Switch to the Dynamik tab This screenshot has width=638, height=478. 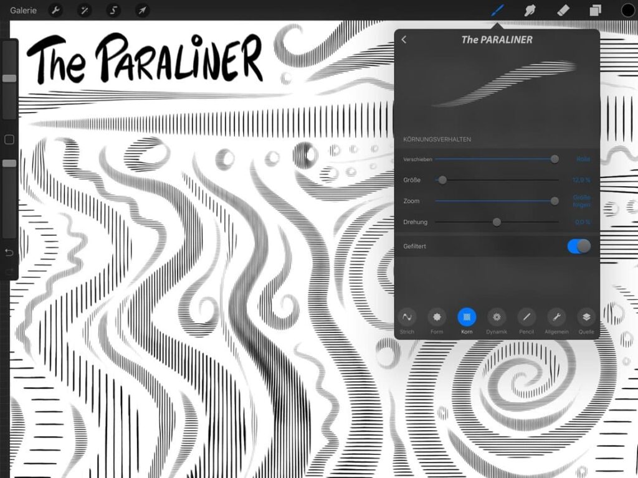(x=497, y=321)
